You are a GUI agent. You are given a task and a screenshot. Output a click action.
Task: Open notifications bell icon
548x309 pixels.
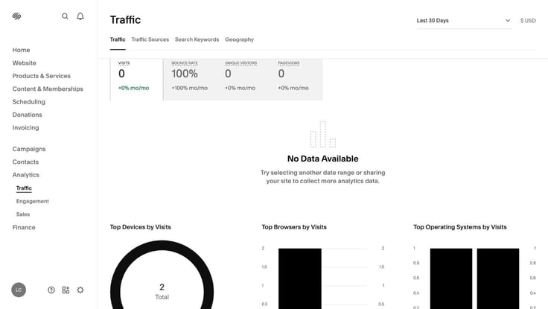[80, 16]
